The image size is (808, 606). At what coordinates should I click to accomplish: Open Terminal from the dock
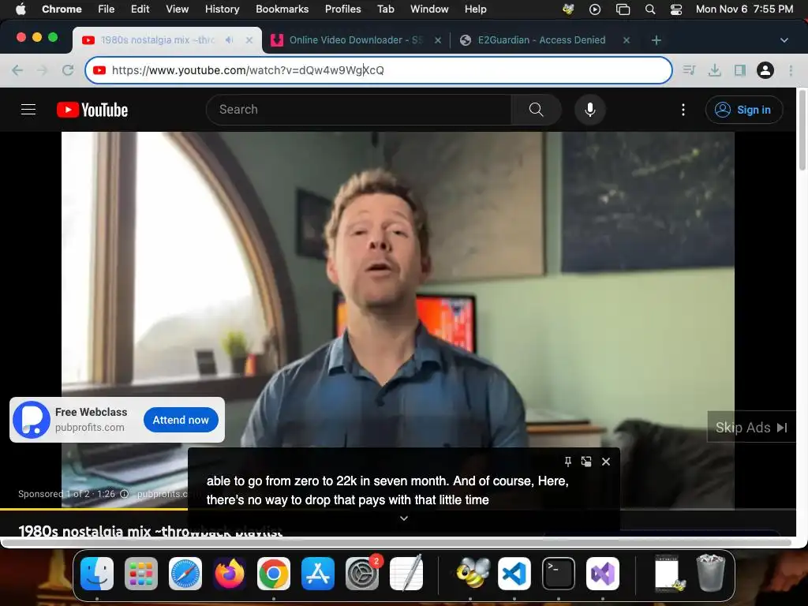[559, 573]
